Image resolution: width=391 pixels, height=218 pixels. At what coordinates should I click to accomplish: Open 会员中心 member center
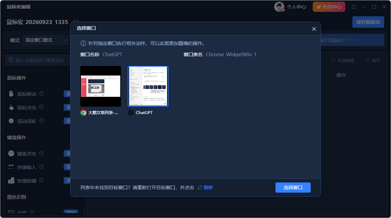(x=329, y=7)
